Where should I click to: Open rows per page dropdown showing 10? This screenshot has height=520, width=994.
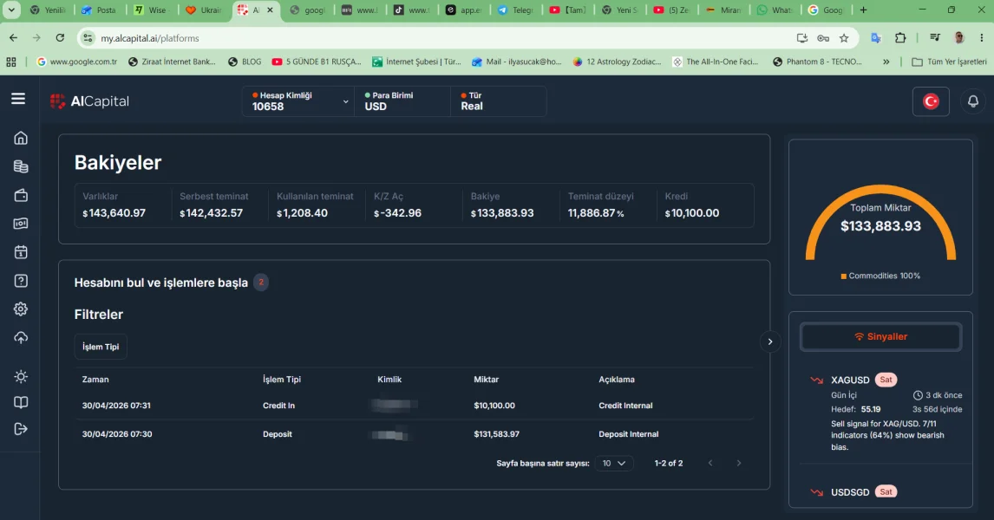click(x=613, y=464)
